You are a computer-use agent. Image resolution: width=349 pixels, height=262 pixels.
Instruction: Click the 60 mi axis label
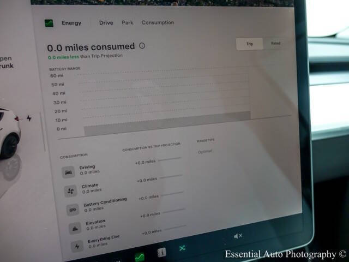(57, 76)
